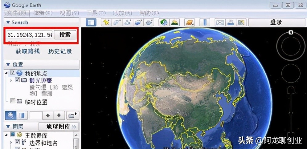307x149 pixels.
Task: Select the 观光游览 tree item
Action: (x=40, y=80)
